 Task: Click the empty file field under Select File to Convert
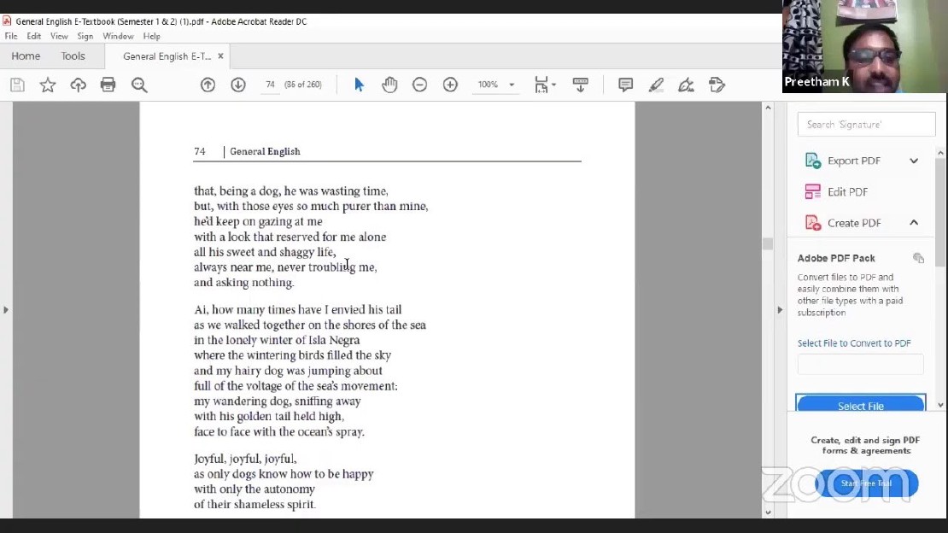[x=860, y=365]
